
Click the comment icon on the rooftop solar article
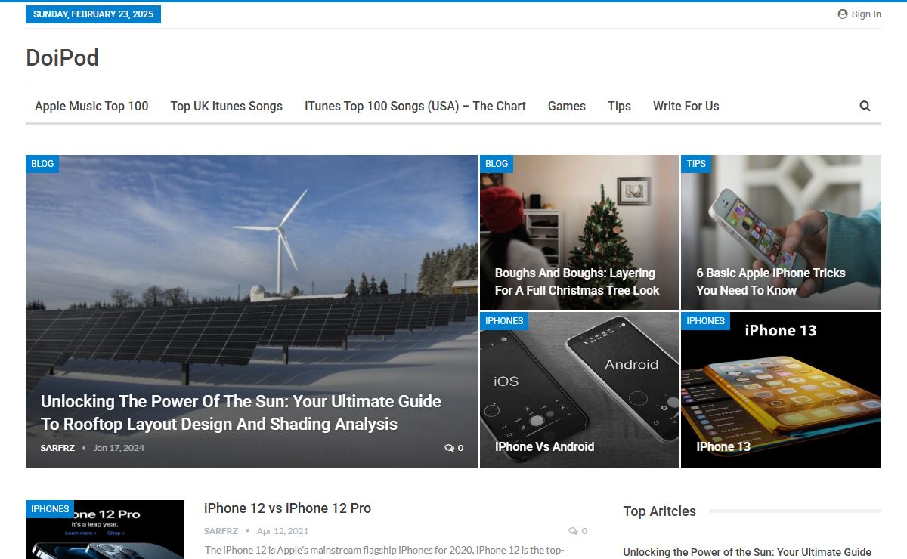[449, 448]
